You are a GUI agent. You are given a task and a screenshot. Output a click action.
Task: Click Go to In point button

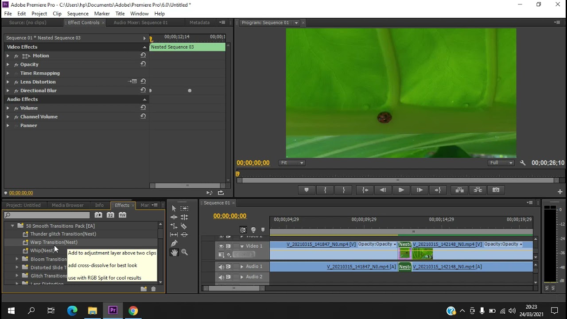pos(365,190)
